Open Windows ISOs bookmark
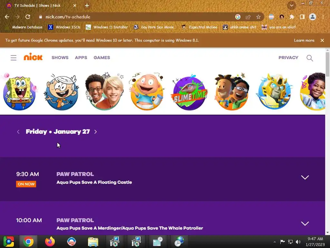330x248 pixels. [x=64, y=27]
